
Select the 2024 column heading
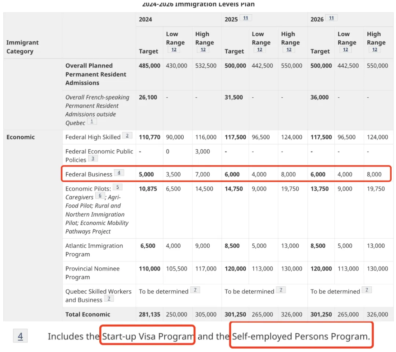pyautogui.click(x=146, y=19)
